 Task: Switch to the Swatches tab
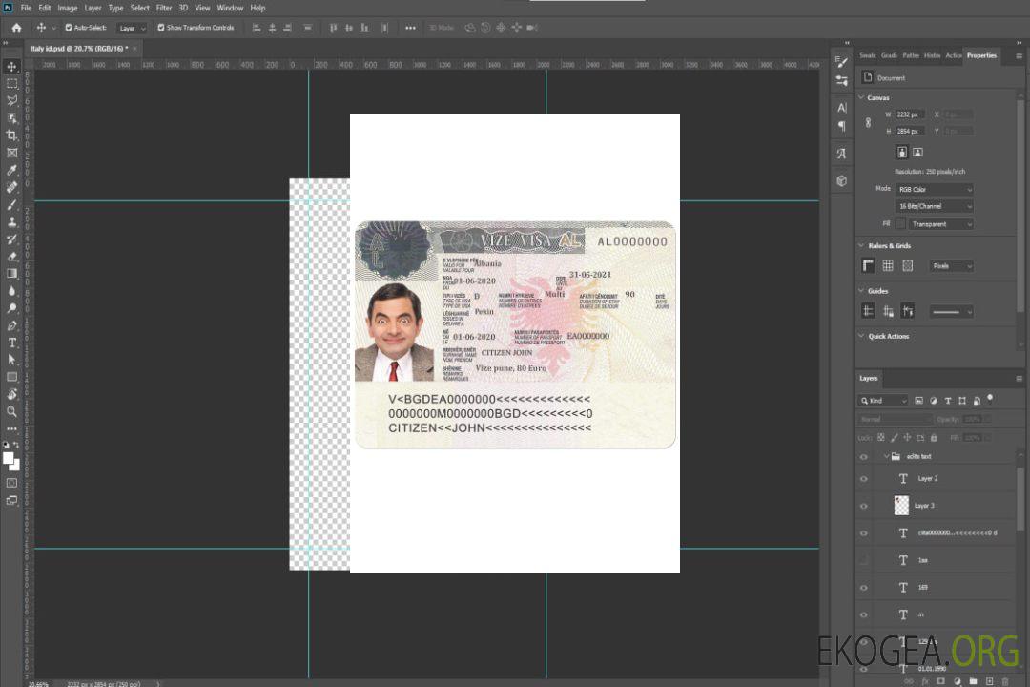click(x=868, y=56)
